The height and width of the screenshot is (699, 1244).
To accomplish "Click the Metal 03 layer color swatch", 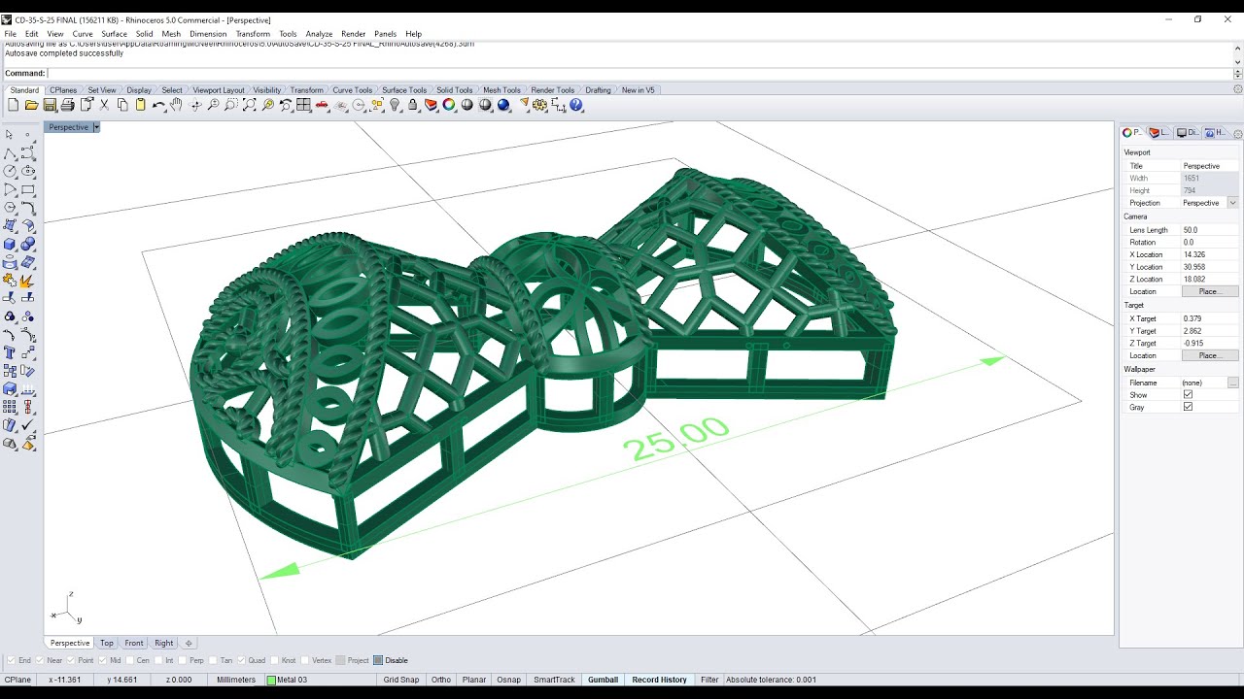I will [x=272, y=680].
